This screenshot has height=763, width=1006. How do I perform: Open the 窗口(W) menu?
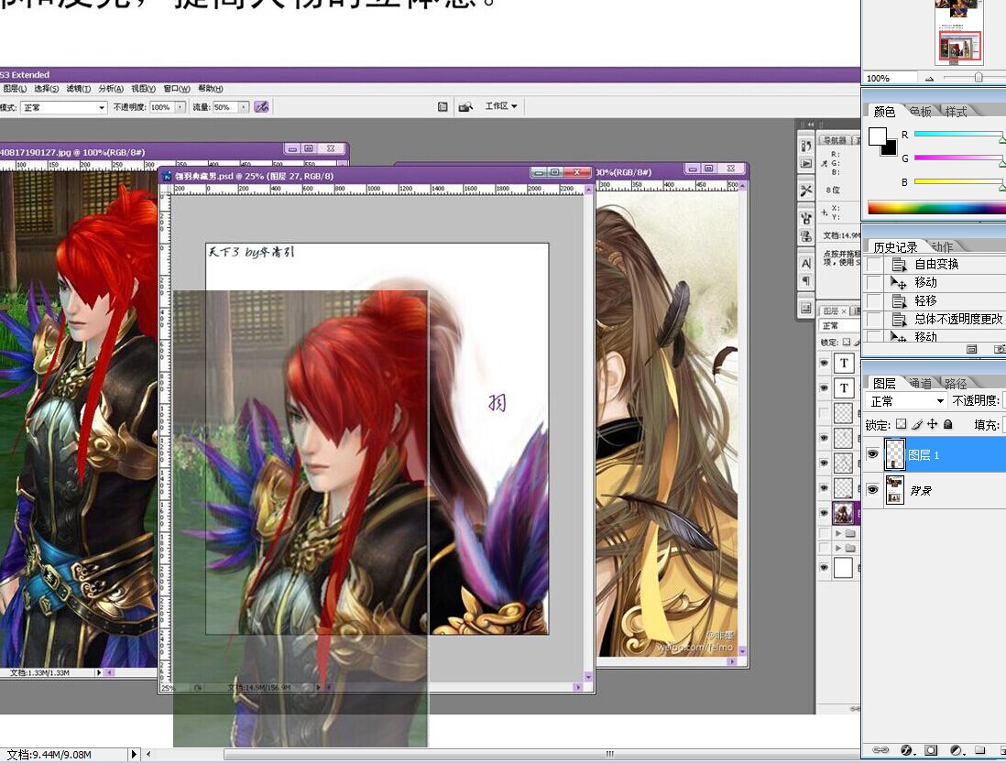tap(177, 89)
